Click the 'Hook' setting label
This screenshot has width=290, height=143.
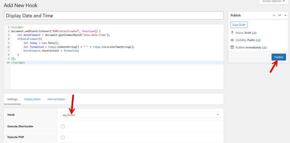coord(11,115)
